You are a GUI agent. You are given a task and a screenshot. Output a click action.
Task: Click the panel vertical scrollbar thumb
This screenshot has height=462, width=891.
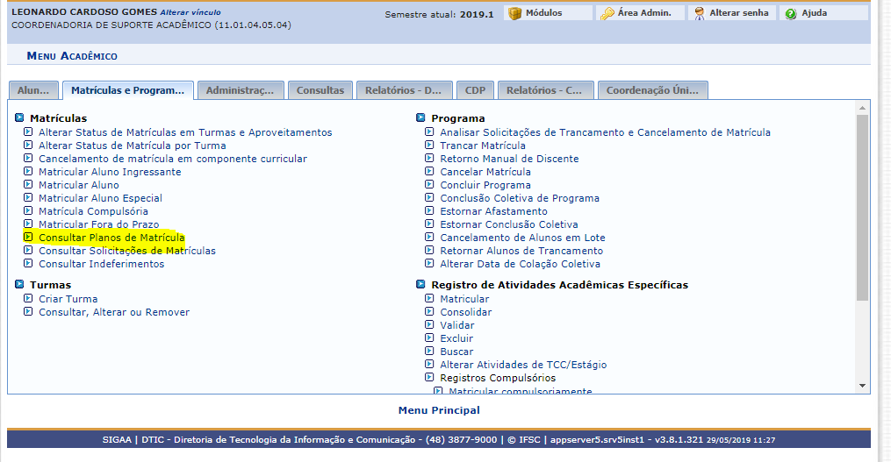(863, 207)
